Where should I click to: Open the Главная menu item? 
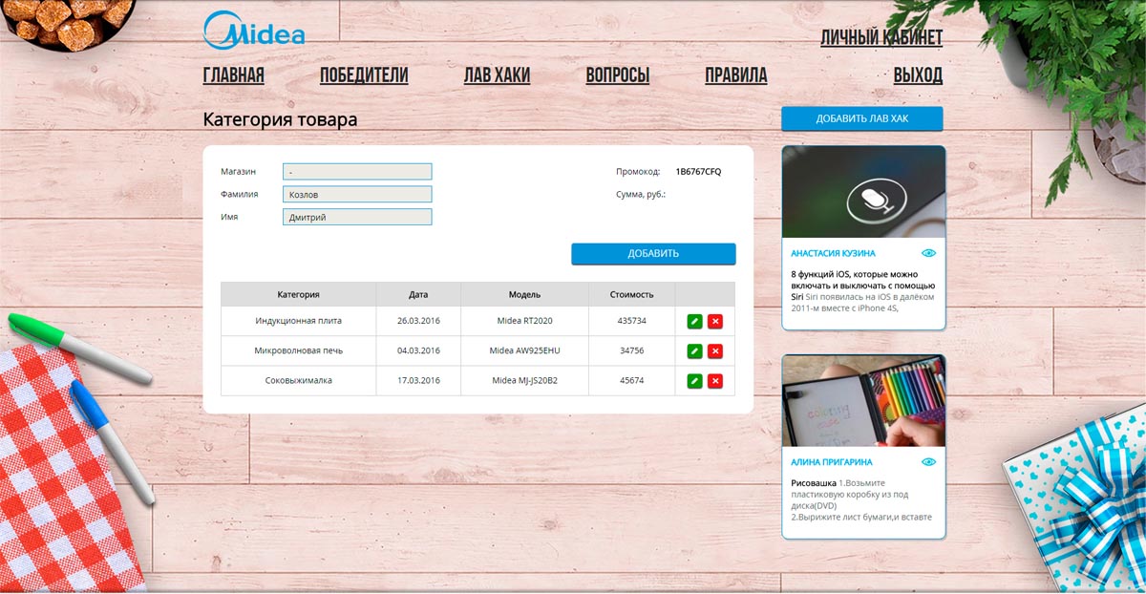pyautogui.click(x=234, y=75)
